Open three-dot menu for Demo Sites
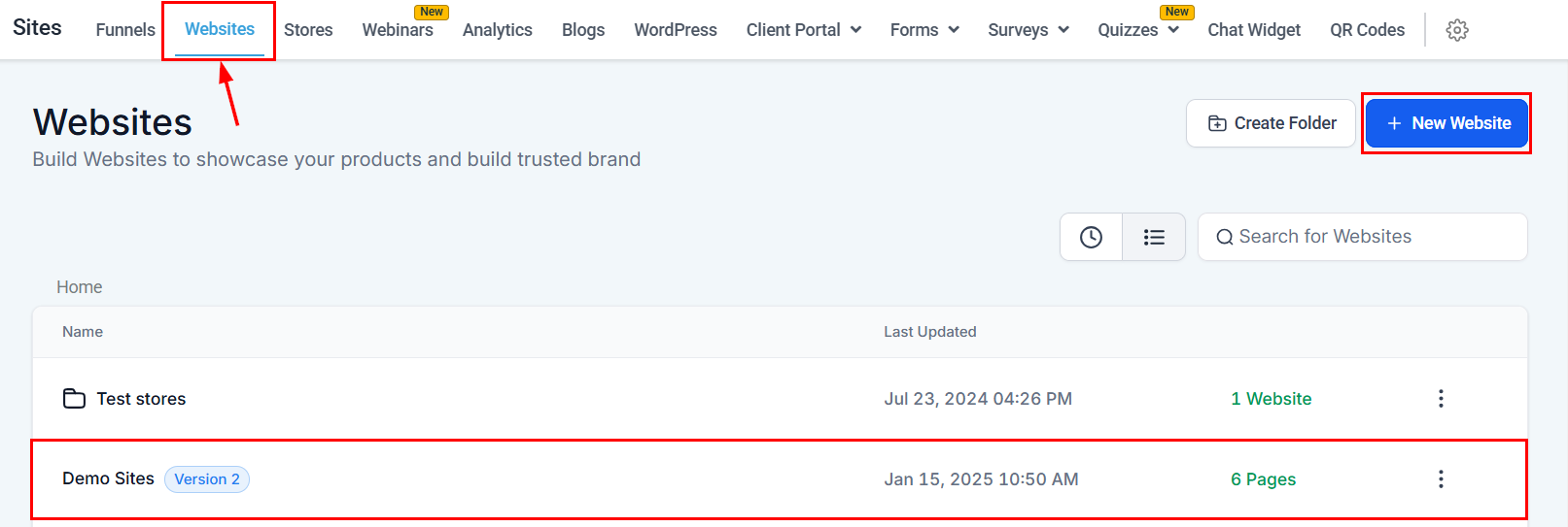 [1441, 479]
